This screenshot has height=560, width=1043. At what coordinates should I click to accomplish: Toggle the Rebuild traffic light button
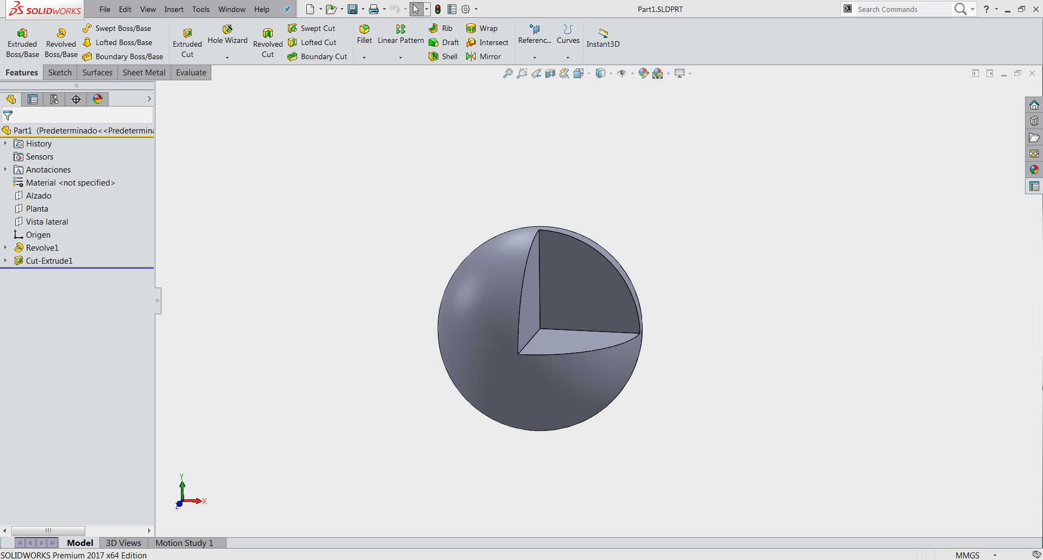pos(438,9)
